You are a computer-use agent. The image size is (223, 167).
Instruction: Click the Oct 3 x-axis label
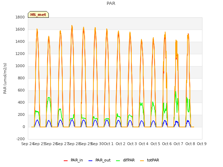pyautogui.click(x=132, y=144)
